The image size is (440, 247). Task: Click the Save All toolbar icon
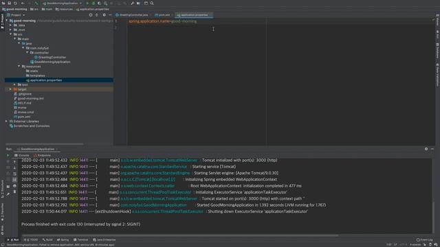(9, 3)
